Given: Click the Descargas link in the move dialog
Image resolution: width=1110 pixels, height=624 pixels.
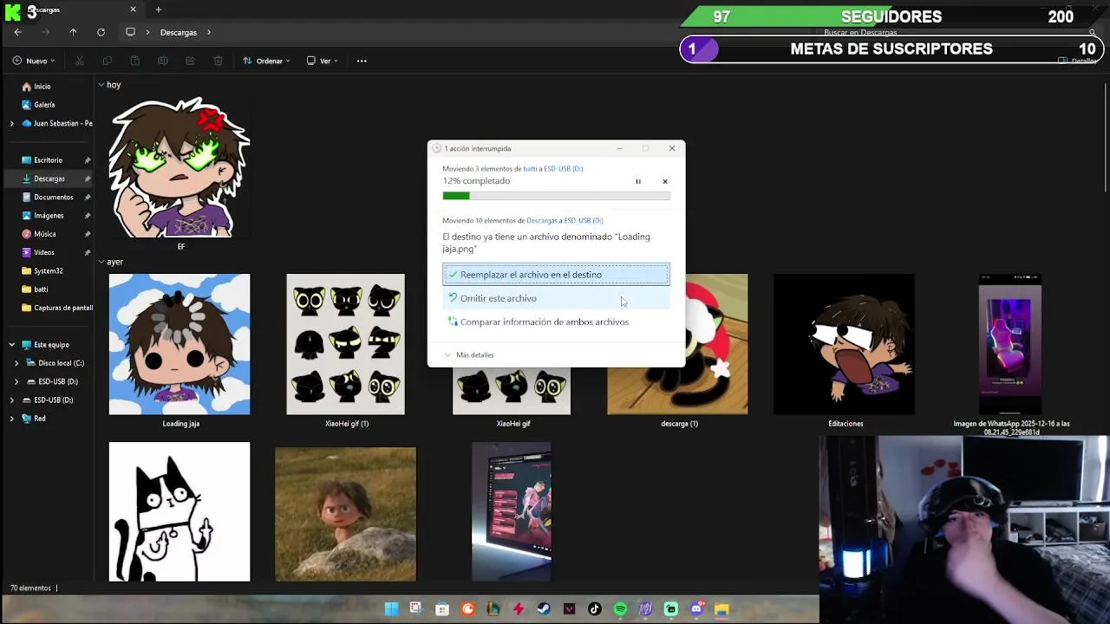Looking at the screenshot, I should (x=542, y=221).
